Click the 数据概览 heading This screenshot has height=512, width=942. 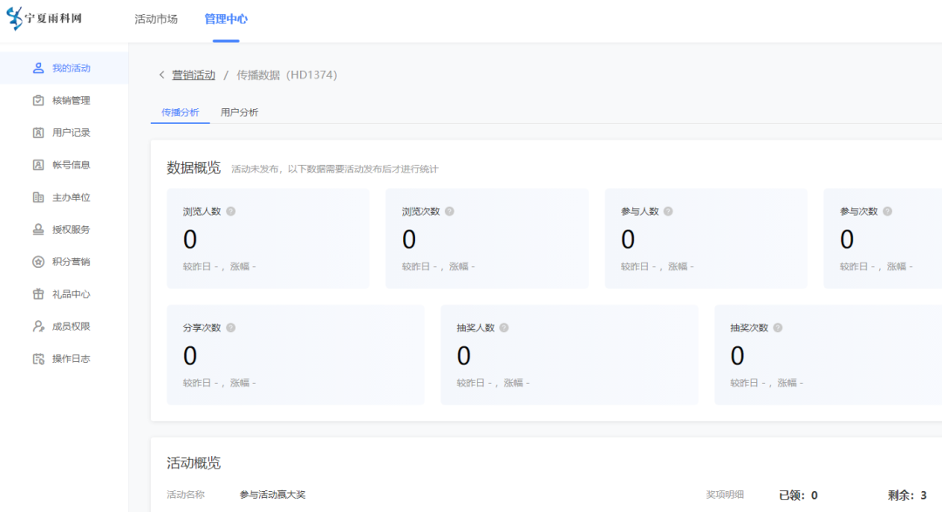pos(194,167)
